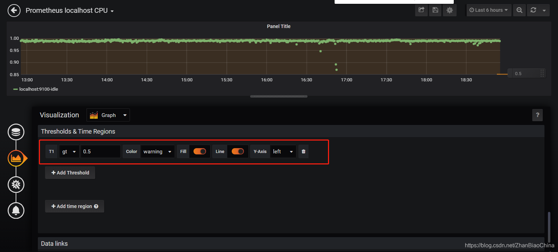This screenshot has width=558, height=252.
Task: Open the gt threshold operator dropdown
Action: pyautogui.click(x=69, y=152)
